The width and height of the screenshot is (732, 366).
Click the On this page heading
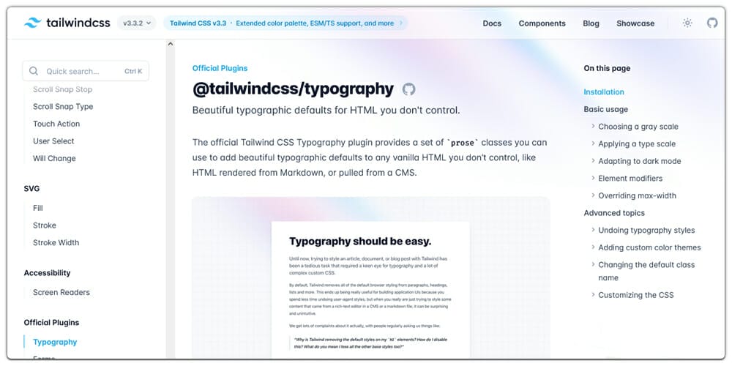coord(607,68)
